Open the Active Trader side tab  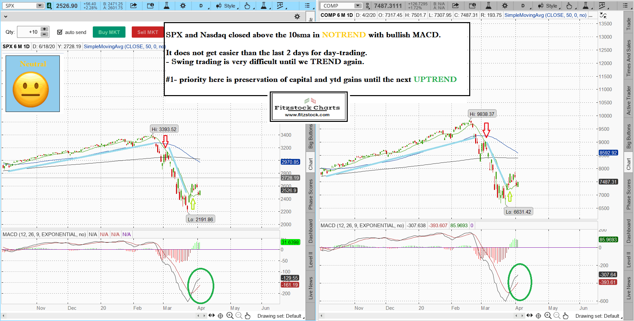(x=629, y=100)
